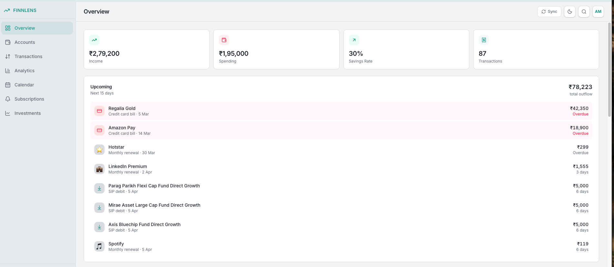
Task: Click the Transactions receipt icon
Action: [484, 40]
